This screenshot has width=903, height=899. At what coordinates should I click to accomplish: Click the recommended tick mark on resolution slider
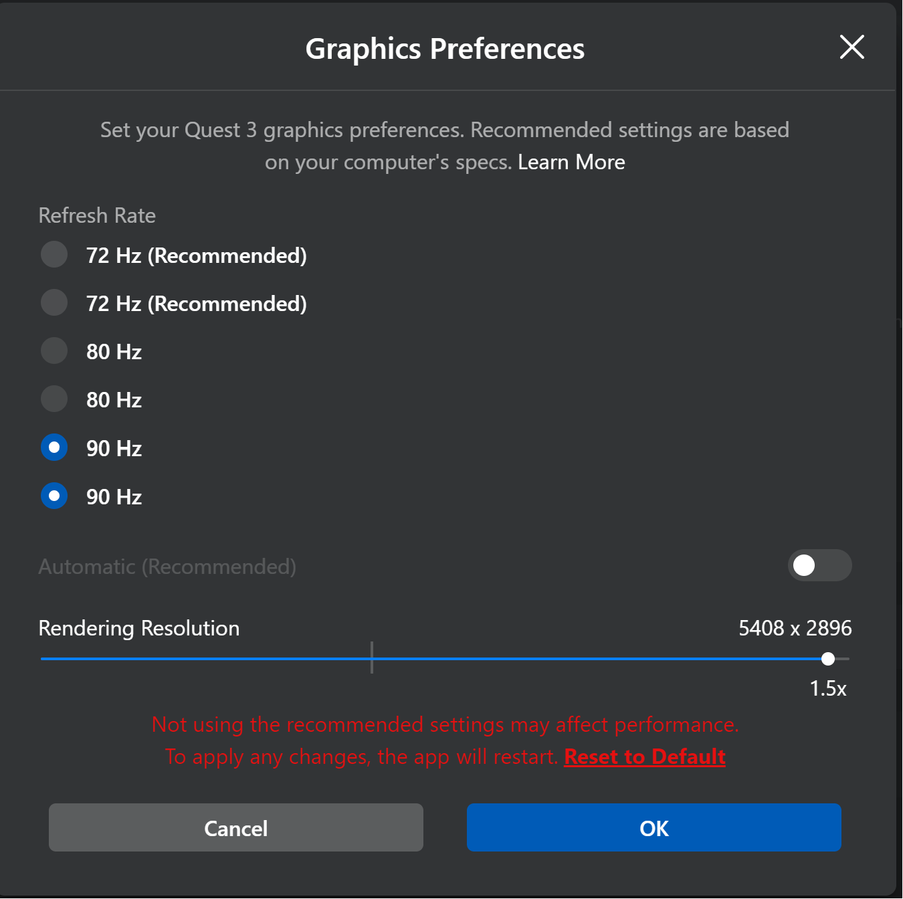click(x=372, y=658)
